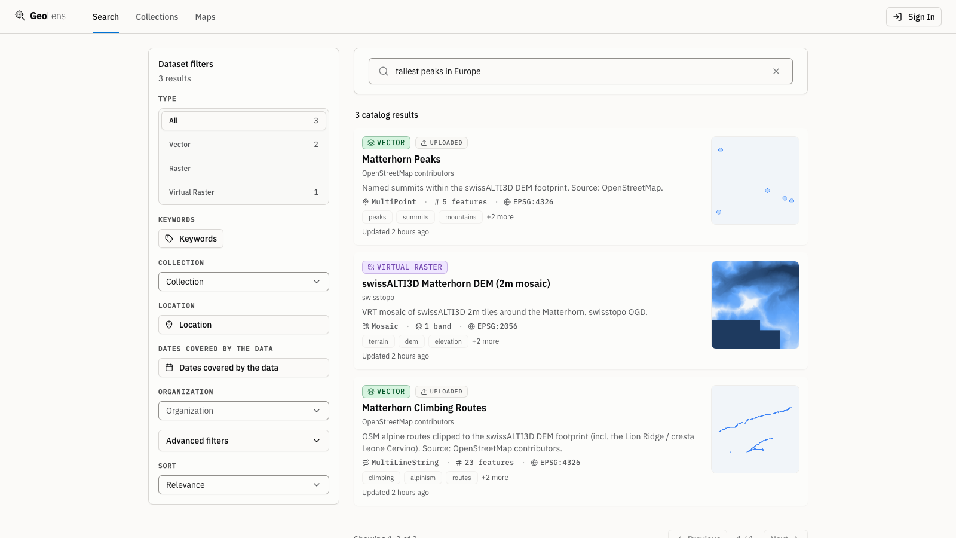Open the Organization dropdown
The width and height of the screenshot is (956, 538).
[244, 411]
